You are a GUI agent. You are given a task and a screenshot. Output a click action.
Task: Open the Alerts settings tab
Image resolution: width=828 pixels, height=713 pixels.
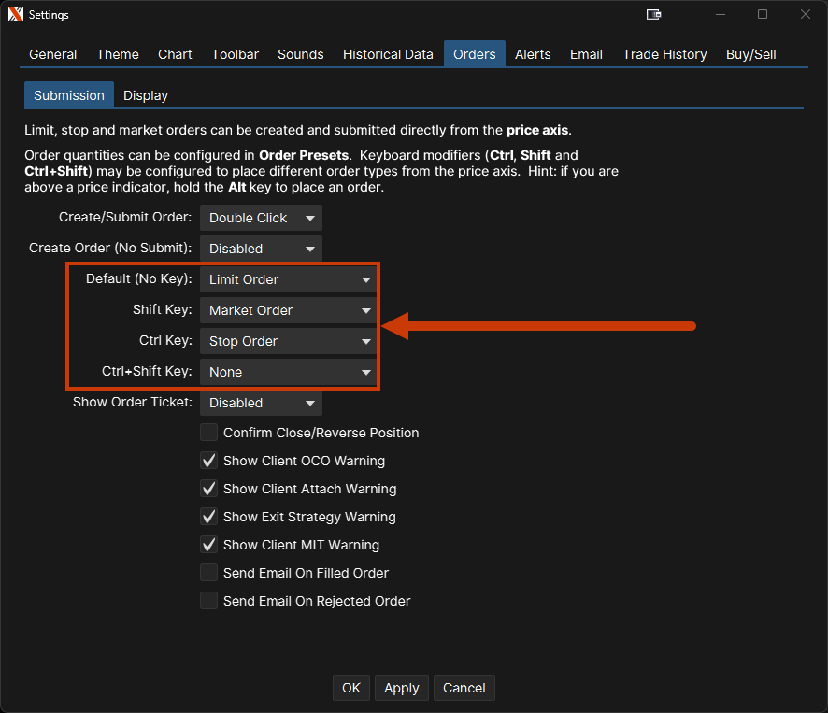533,54
